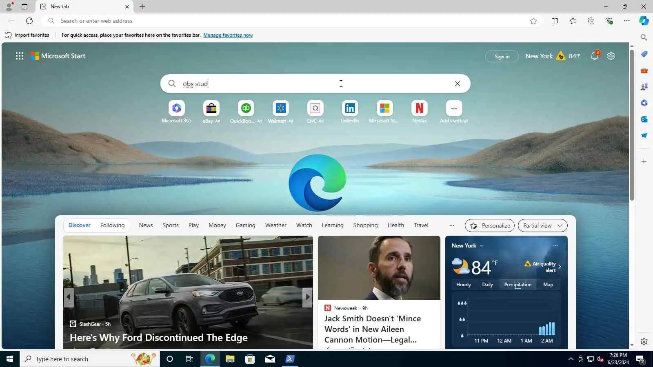Open tab actions menu
653x367 pixels.
click(x=24, y=7)
